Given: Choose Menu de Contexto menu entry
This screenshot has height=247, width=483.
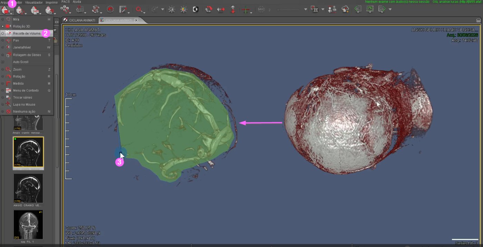Looking at the screenshot, I should [x=27, y=90].
